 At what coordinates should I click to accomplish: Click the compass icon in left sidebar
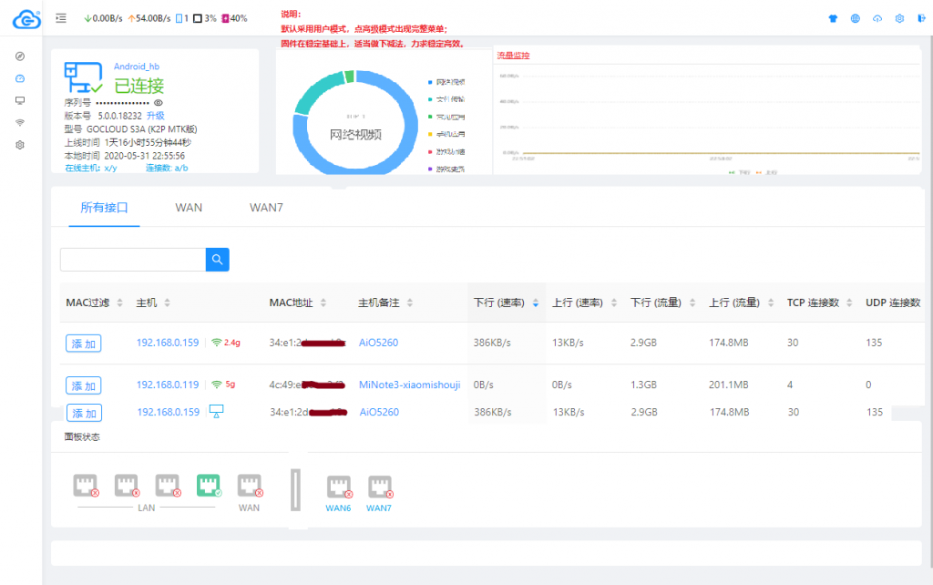click(x=20, y=56)
